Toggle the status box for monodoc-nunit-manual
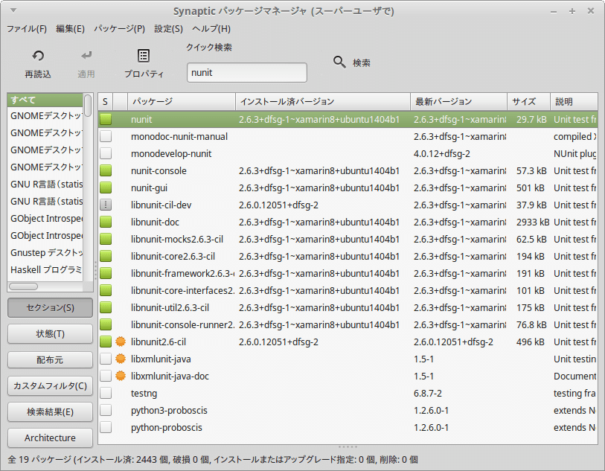The height and width of the screenshot is (471, 605). (x=106, y=136)
